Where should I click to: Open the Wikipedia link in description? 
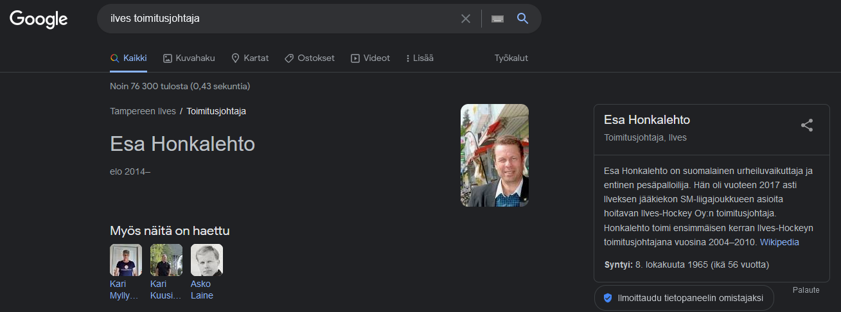779,243
